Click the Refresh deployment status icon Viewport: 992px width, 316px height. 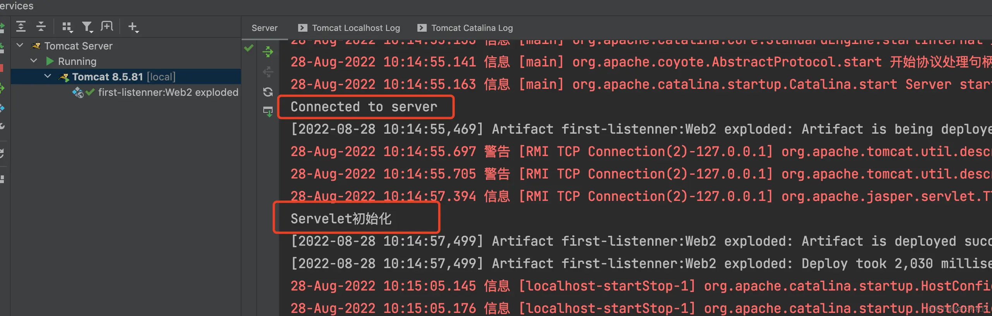tap(268, 92)
